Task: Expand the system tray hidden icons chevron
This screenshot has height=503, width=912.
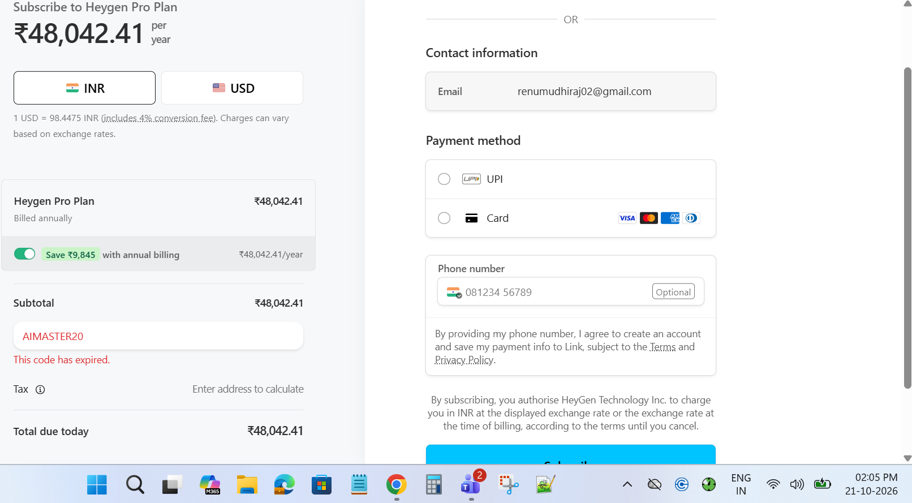Action: [x=627, y=484]
